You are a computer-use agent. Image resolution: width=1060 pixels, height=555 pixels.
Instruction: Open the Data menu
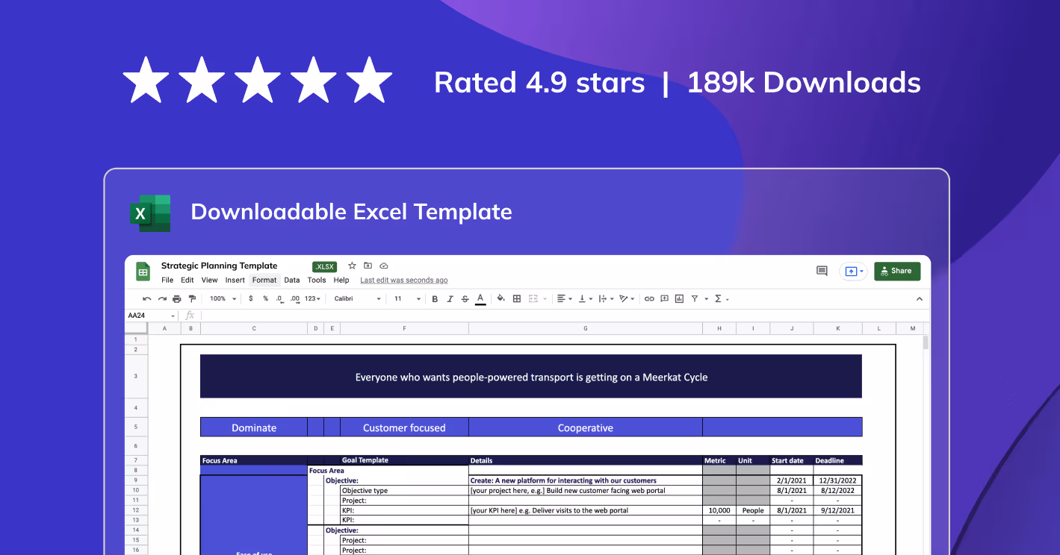(x=292, y=280)
